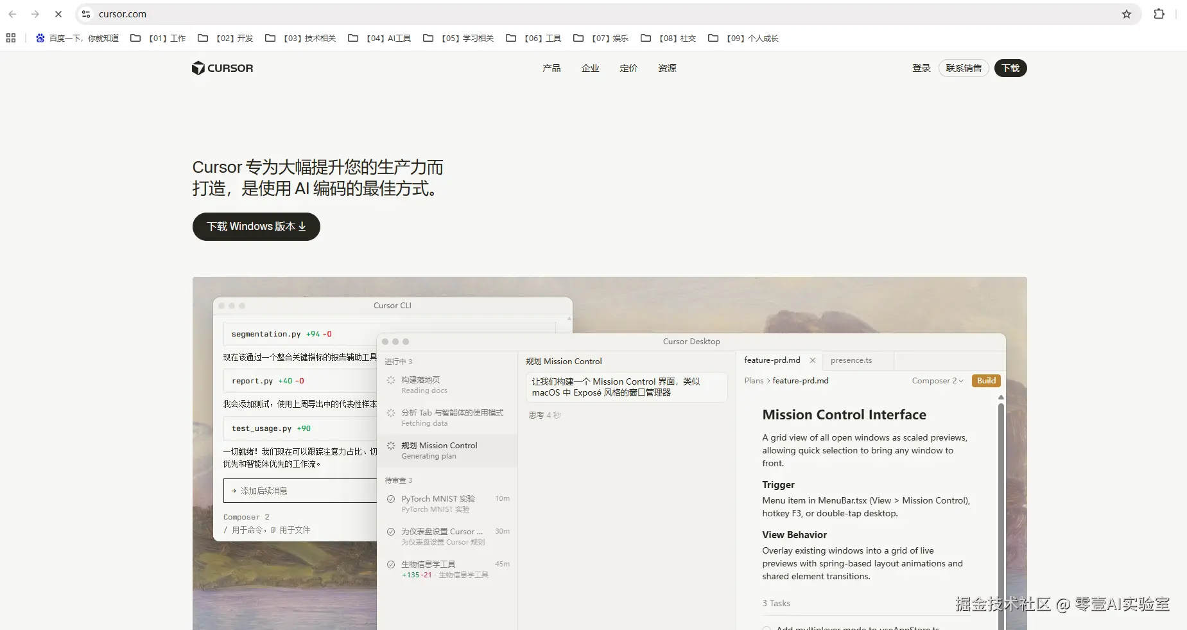This screenshot has width=1187, height=630.
Task: Click the bookmark star in the address bar
Action: coord(1126,13)
